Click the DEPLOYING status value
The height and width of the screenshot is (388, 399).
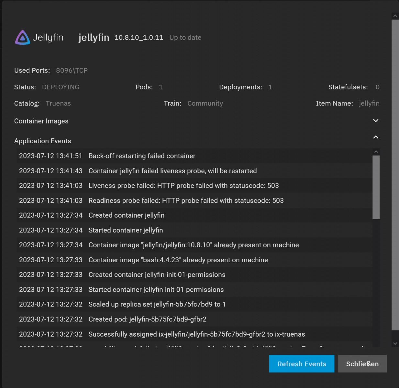point(61,87)
